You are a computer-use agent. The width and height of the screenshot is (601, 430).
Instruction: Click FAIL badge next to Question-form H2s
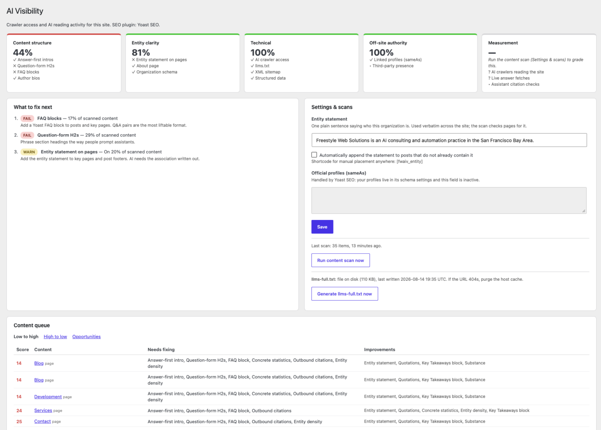27,135
